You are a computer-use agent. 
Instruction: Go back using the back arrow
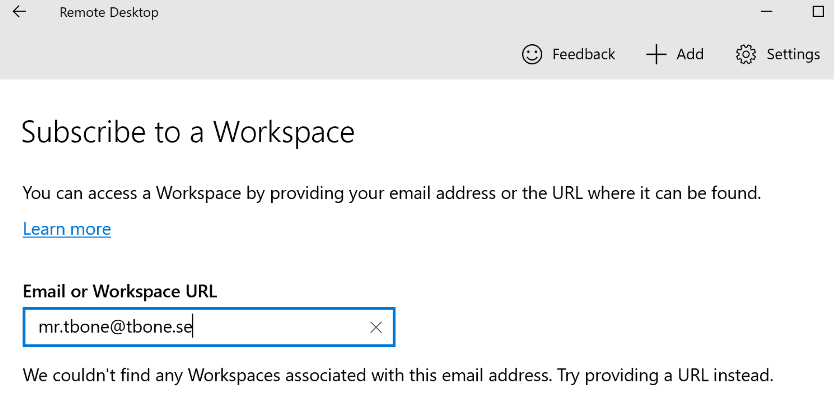click(x=19, y=12)
